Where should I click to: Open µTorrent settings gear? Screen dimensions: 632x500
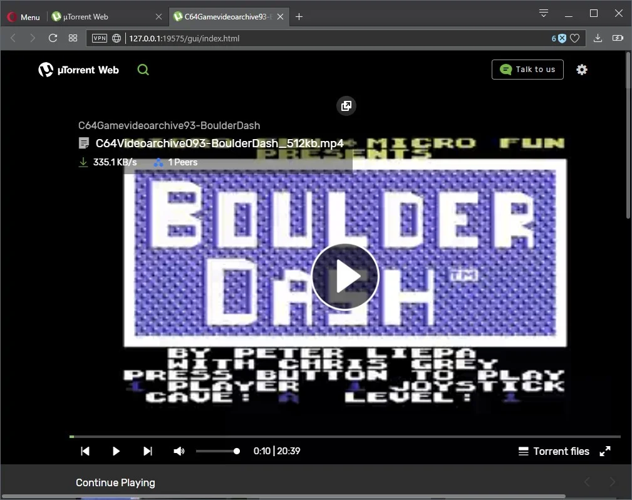point(582,70)
